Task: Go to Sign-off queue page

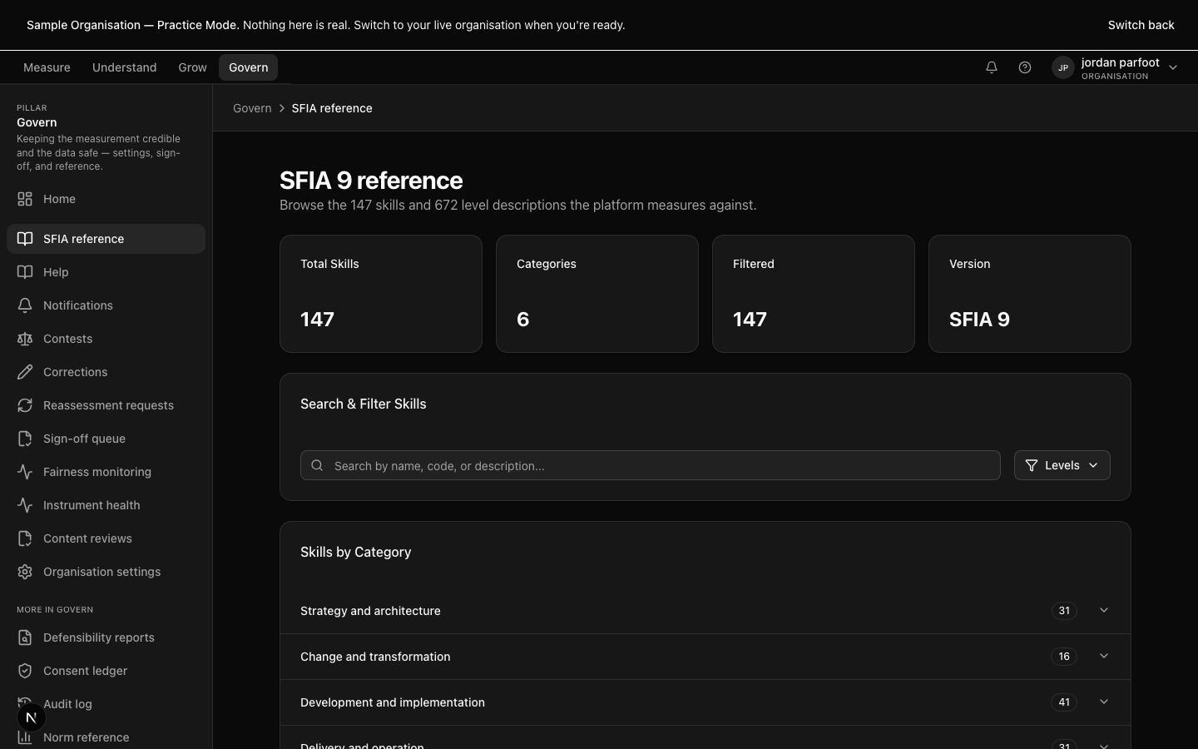Action: pos(106,439)
